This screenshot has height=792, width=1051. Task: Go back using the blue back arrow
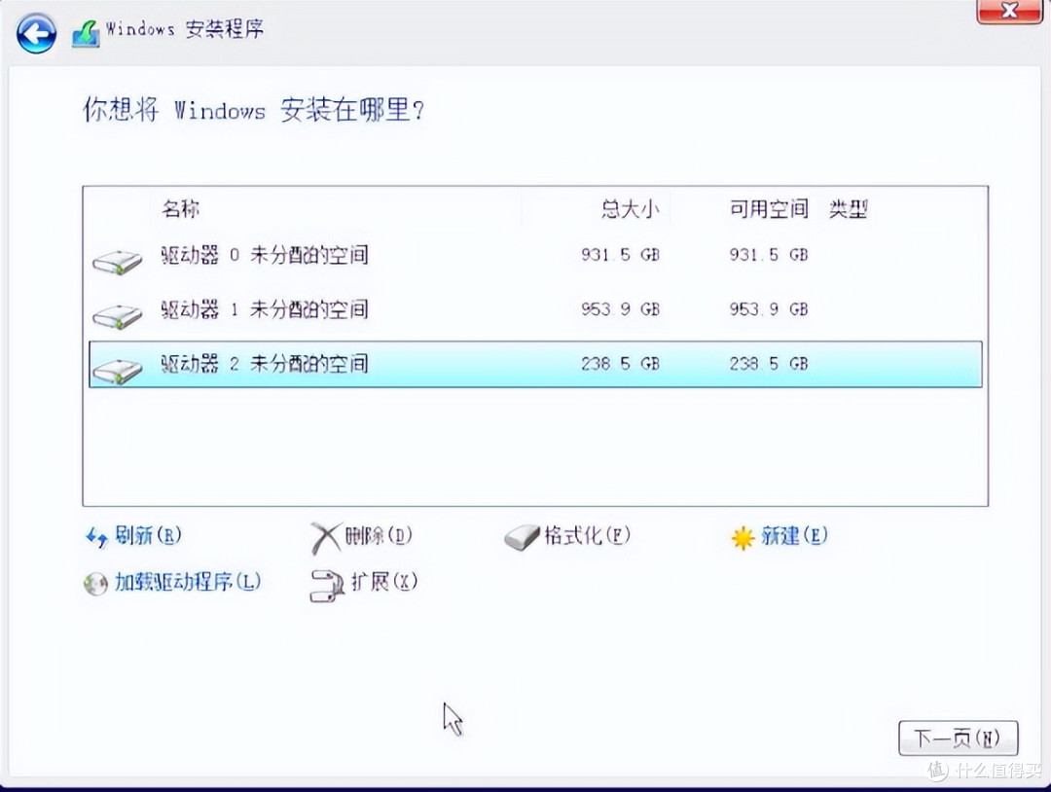[x=36, y=33]
